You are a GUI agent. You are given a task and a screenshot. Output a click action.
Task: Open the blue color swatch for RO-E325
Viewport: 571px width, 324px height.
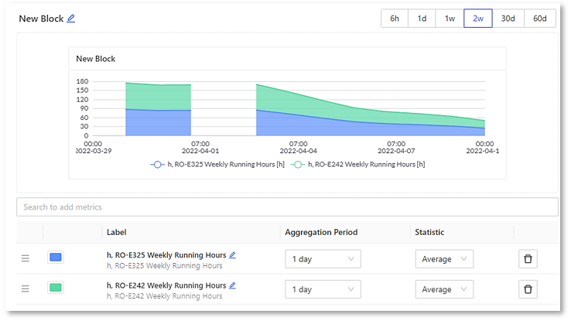(56, 257)
